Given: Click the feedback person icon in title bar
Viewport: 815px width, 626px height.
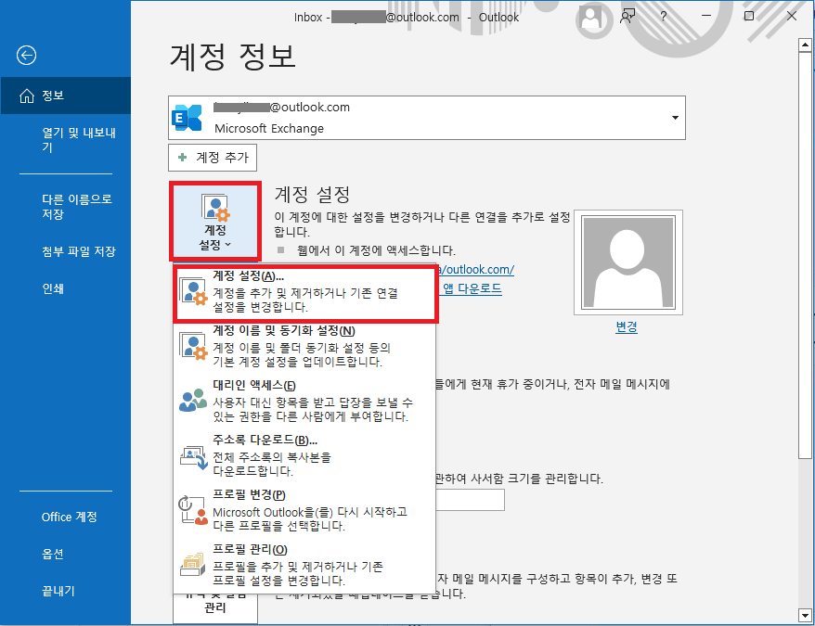Looking at the screenshot, I should pos(627,16).
